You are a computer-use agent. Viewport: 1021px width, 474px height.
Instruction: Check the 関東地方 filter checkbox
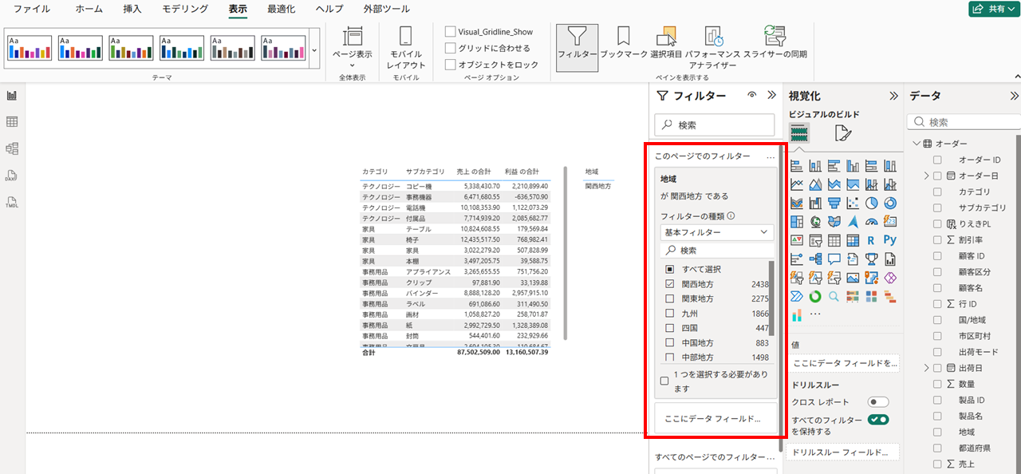[x=670, y=298]
